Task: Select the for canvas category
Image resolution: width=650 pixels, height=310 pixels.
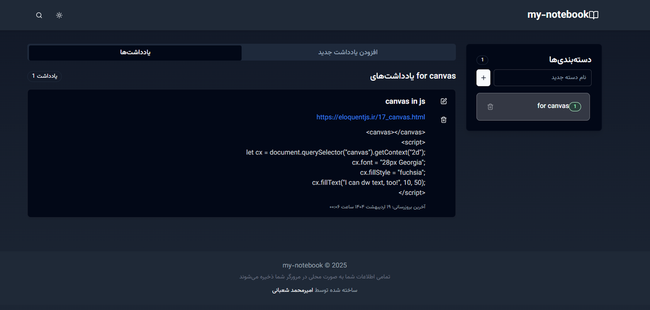Action: (533, 107)
